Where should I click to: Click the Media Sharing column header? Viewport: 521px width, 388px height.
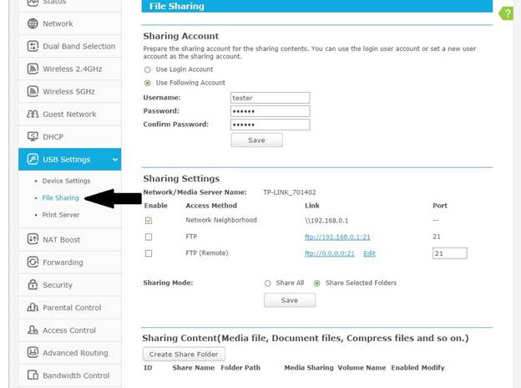point(309,368)
